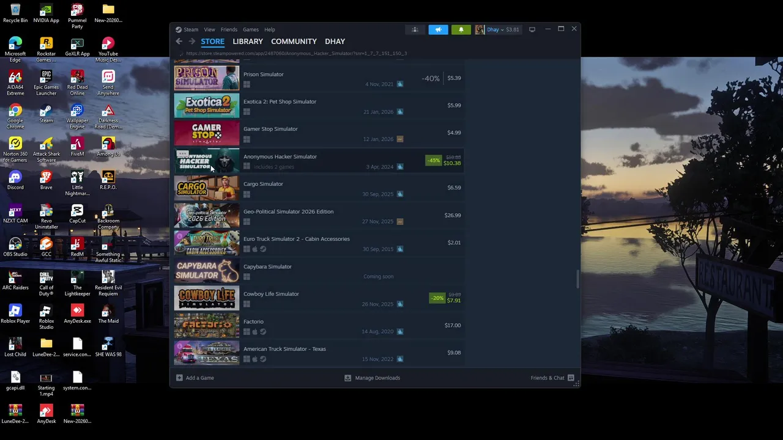This screenshot has height=440, width=783.
Task: Open the Exotica 2: Pet Shop Simulator result
Action: pos(319,106)
